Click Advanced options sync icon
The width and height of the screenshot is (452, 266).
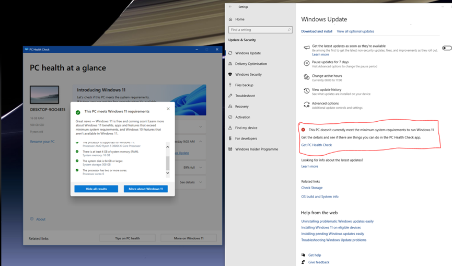(306, 105)
